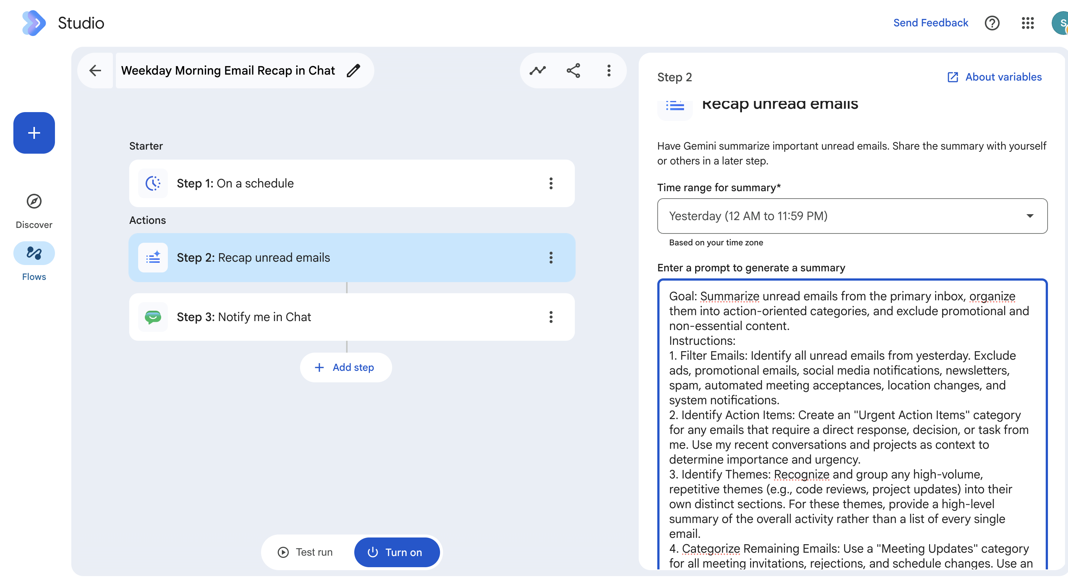The width and height of the screenshot is (1068, 585).
Task: Click the Starter section label
Action: [x=146, y=146]
